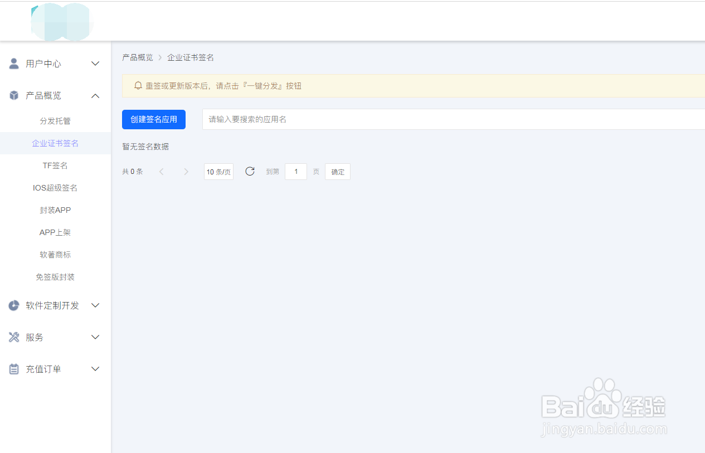Expand the 服务 menu chevron
This screenshot has height=453, width=705.
[95, 337]
